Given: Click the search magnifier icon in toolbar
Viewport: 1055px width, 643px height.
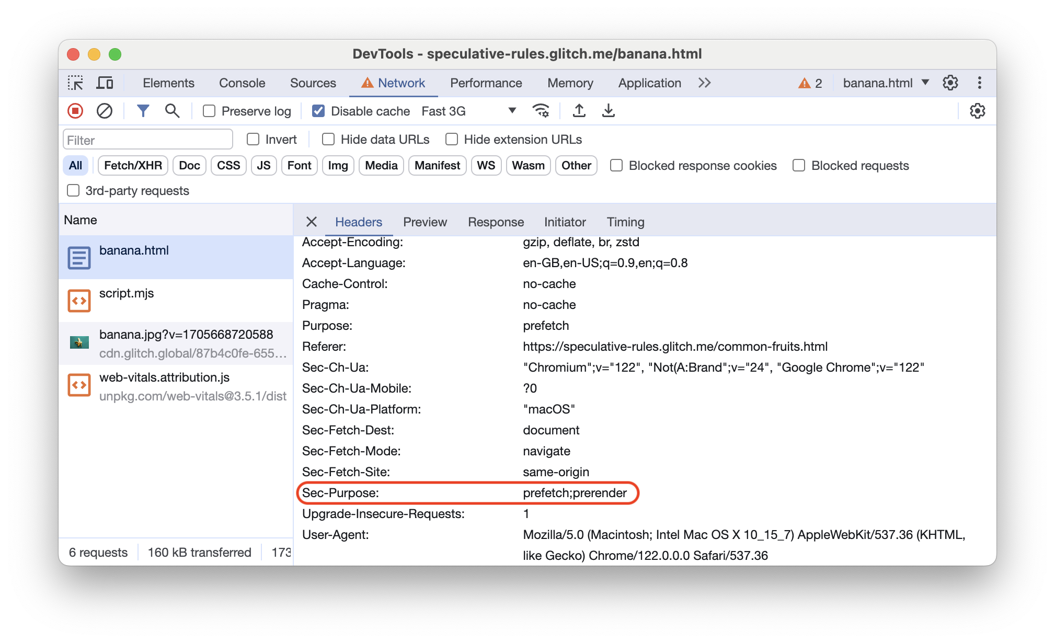Looking at the screenshot, I should tap(170, 111).
